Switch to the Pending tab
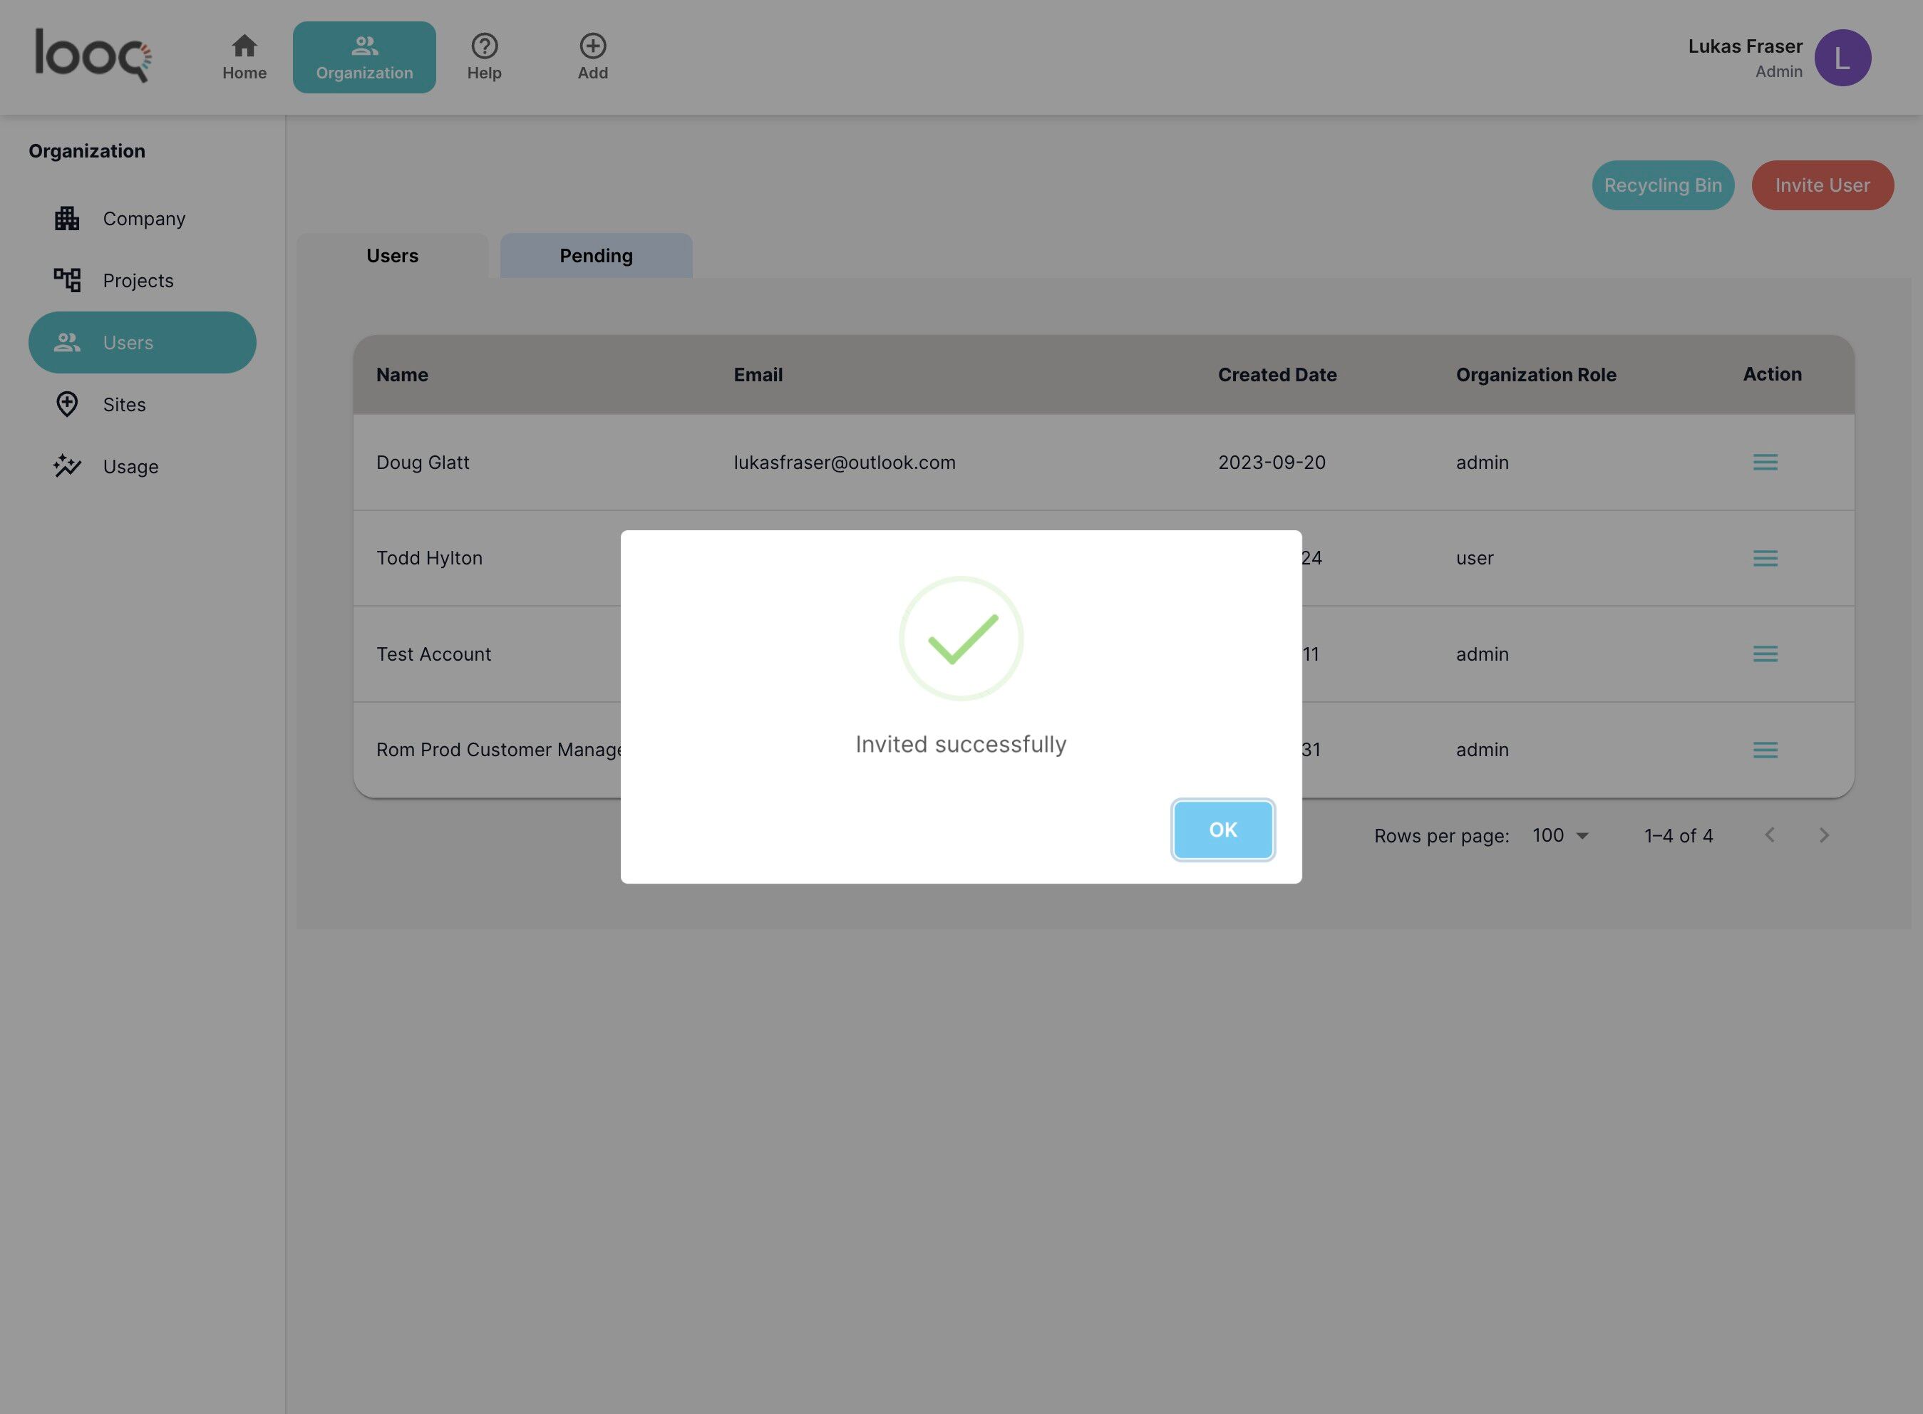This screenshot has height=1414, width=1923. (596, 256)
